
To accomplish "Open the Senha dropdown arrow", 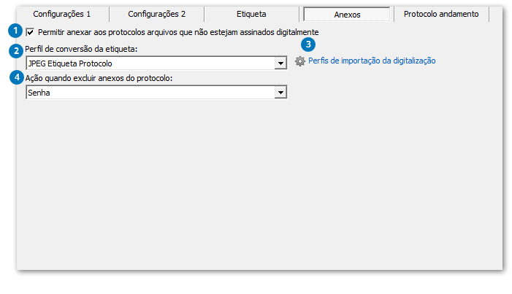I will (x=280, y=93).
